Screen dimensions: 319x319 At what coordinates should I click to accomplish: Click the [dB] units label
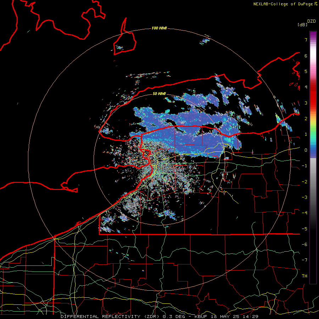tap(303, 24)
